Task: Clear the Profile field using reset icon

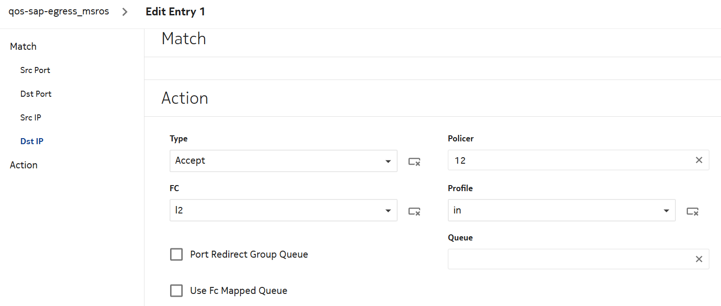Action: pyautogui.click(x=692, y=211)
